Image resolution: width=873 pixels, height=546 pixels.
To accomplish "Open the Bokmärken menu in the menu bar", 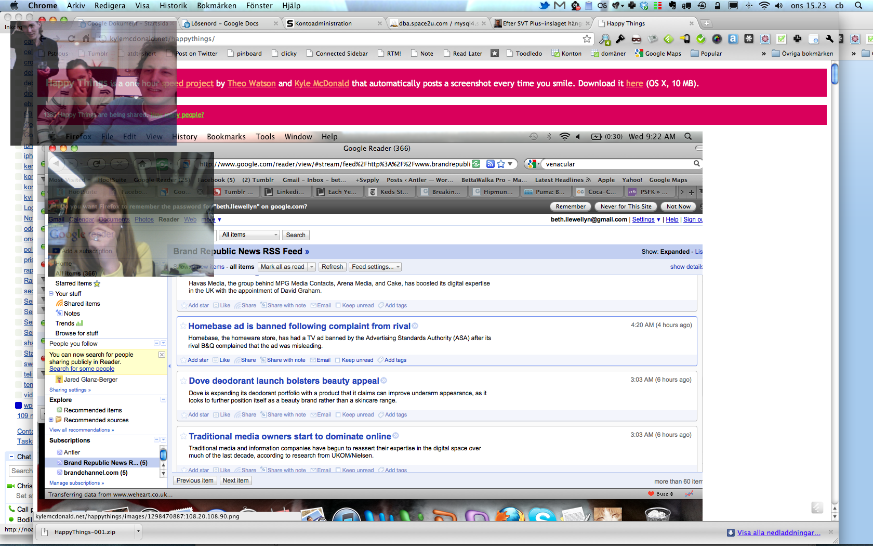I will 216,6.
